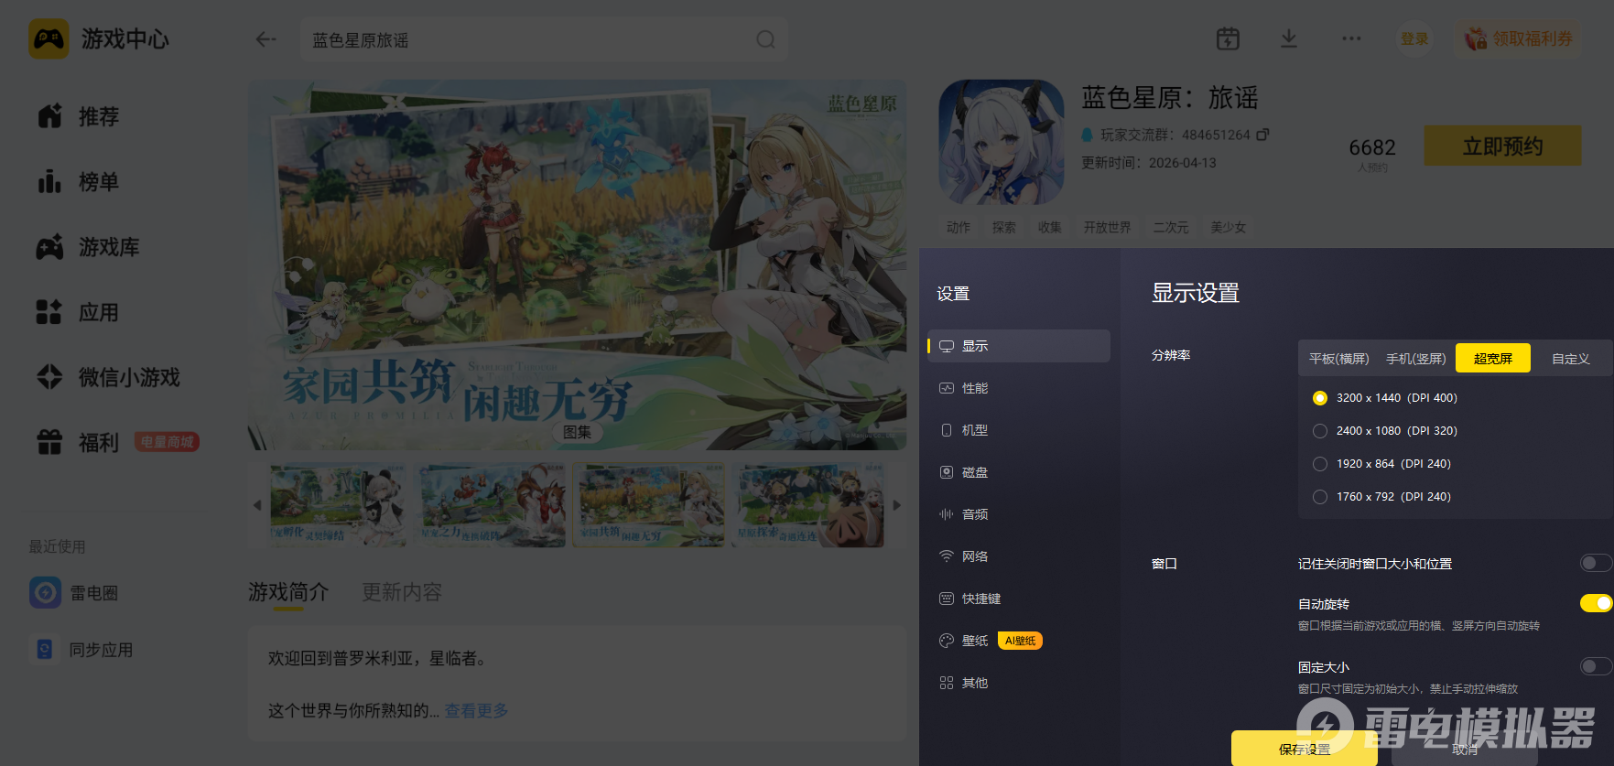Show previous screenshot thumbnails arrow
The image size is (1614, 766).
257,505
